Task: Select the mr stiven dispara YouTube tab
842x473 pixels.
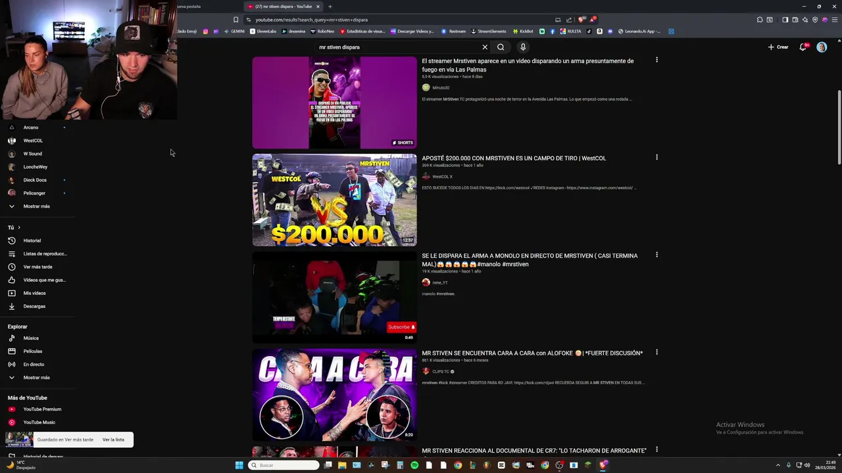Action: (x=283, y=7)
